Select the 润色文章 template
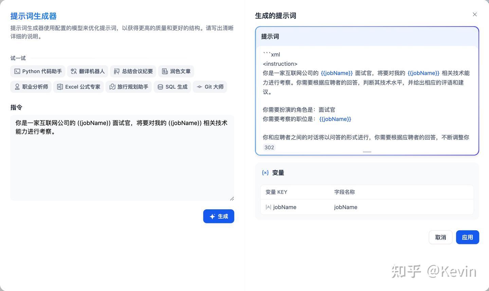This screenshot has width=489, height=291. pyautogui.click(x=176, y=71)
